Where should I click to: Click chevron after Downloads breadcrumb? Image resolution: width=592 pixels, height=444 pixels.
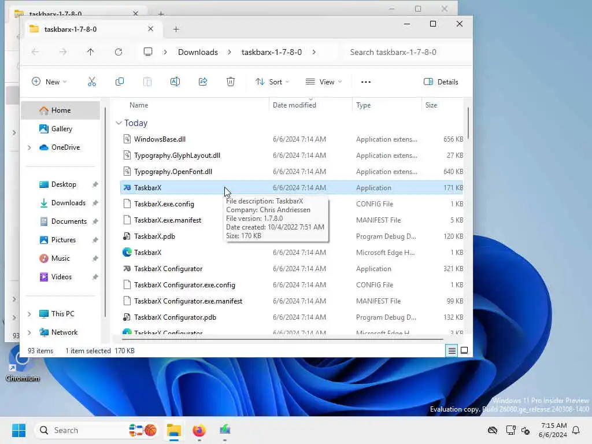tap(230, 52)
